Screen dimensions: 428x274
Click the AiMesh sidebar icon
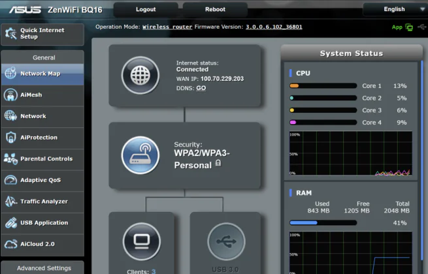(x=10, y=95)
